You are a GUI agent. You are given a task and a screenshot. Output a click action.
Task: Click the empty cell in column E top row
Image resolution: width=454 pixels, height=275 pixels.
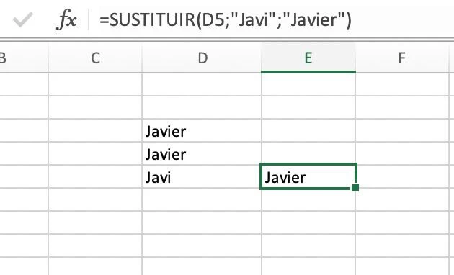click(x=308, y=84)
